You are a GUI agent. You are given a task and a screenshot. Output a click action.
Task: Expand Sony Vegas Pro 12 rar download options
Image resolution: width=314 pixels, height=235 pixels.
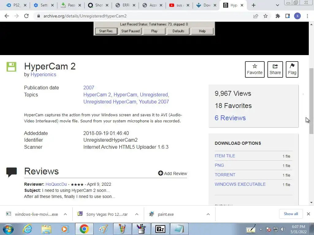coord(137,214)
